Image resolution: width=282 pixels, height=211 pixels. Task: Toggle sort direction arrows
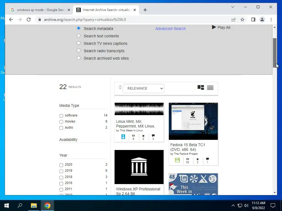(120, 87)
